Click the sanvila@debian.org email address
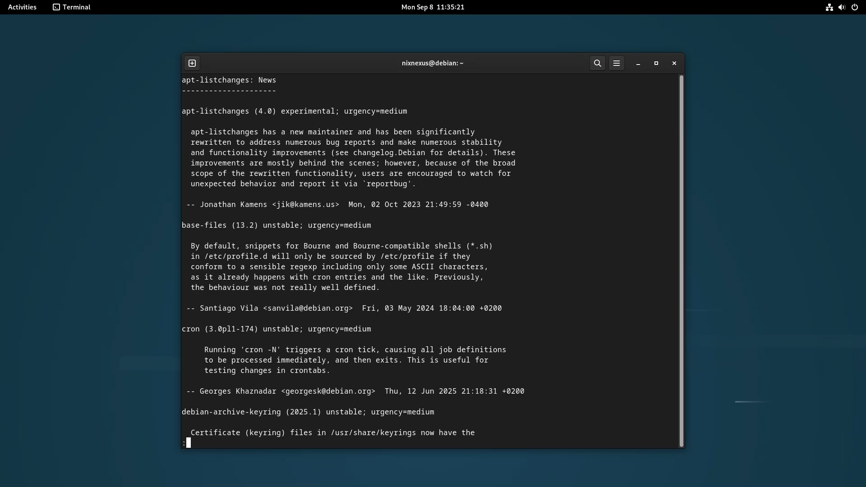This screenshot has height=487, width=866. 308,308
